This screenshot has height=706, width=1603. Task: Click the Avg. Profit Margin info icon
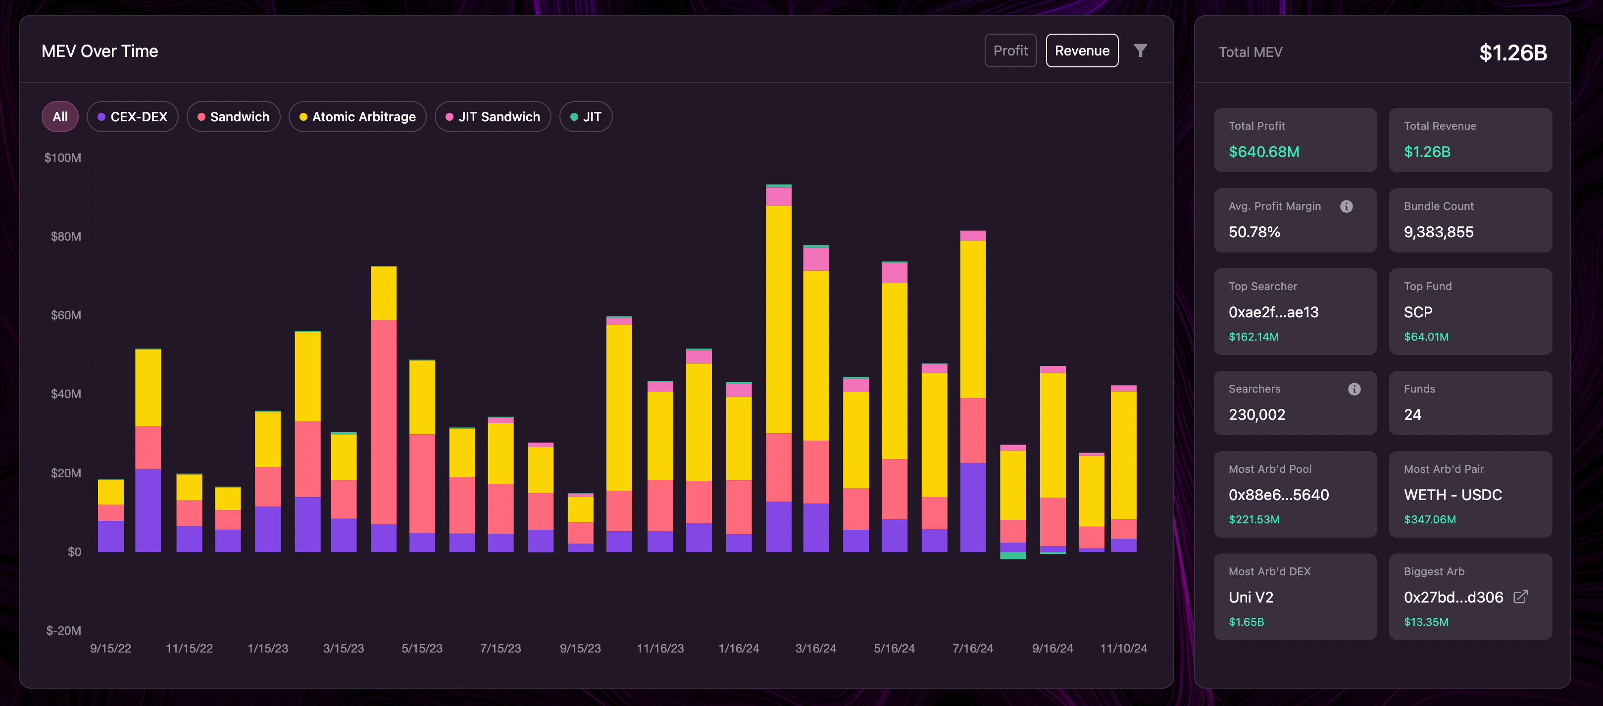tap(1346, 206)
